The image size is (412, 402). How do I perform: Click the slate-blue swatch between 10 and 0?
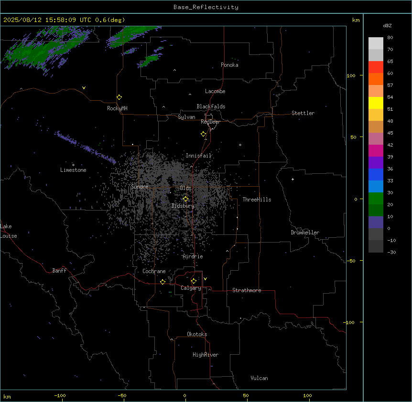(376, 222)
